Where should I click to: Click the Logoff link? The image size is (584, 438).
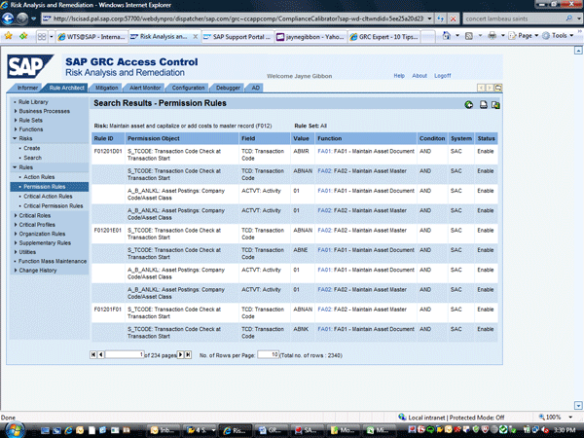tap(443, 76)
